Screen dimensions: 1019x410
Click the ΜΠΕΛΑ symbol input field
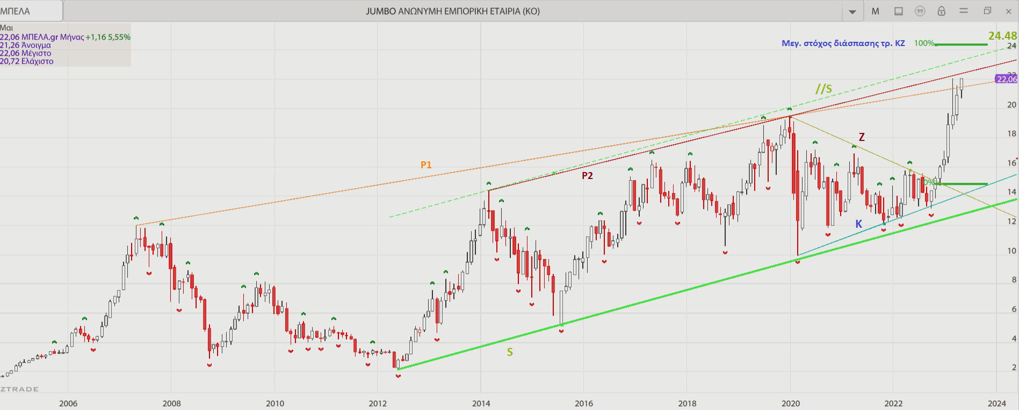coord(31,11)
